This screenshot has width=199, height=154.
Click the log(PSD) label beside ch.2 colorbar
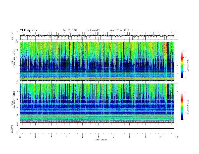click(x=188, y=107)
